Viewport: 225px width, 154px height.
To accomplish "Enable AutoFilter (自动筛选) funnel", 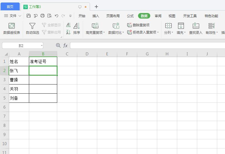I will [x=32, y=29].
